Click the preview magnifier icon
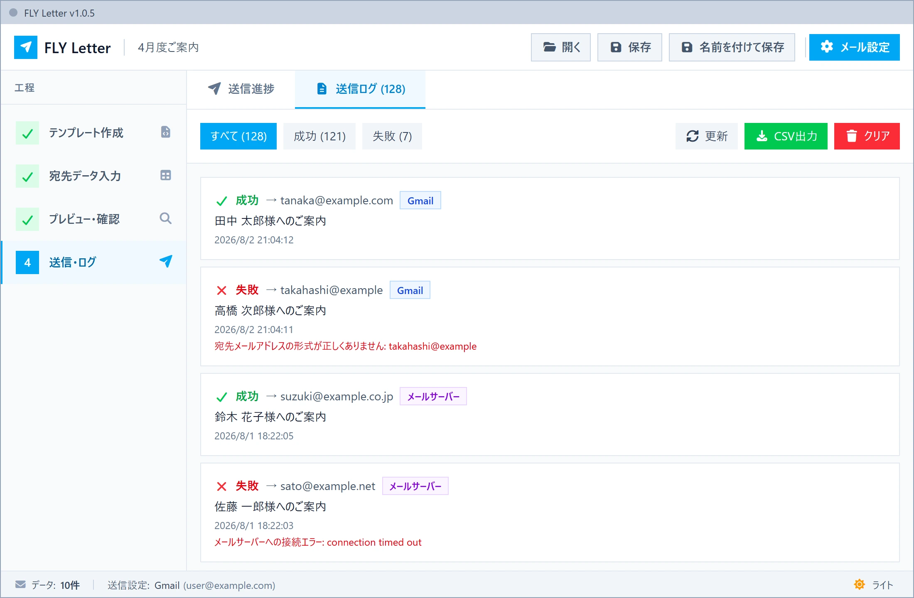Screen dimensions: 914x598 click(165, 218)
